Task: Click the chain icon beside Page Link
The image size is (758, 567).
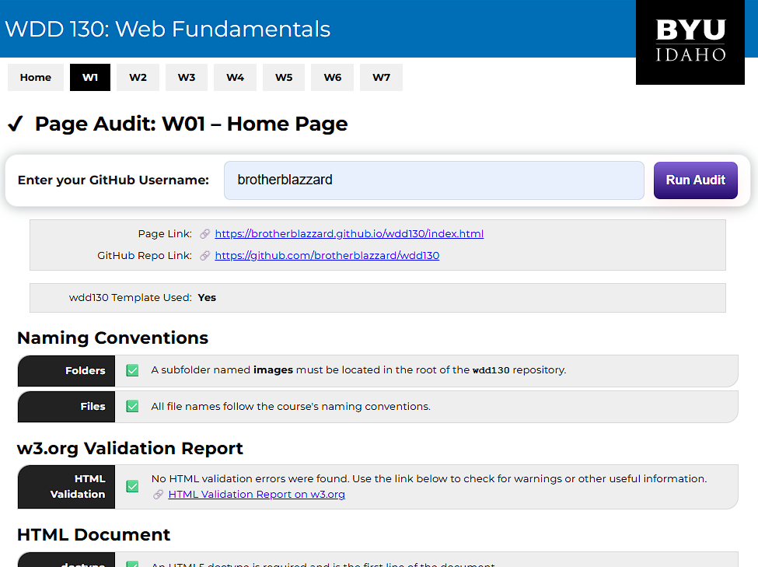Action: point(204,233)
